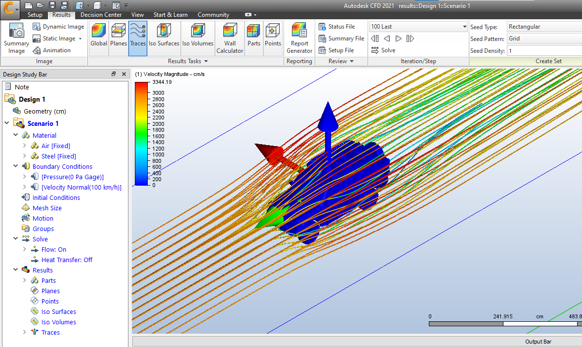
Task: Collapse the Solve branch
Action: (x=16, y=239)
